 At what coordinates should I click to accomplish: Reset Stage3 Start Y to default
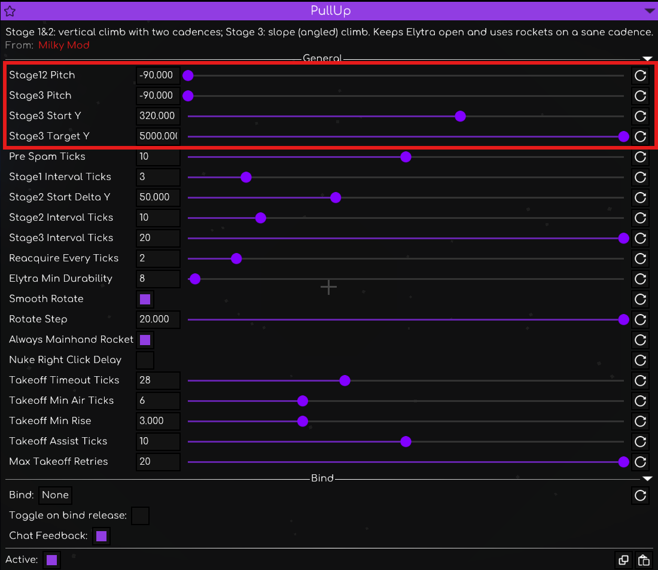tap(640, 116)
